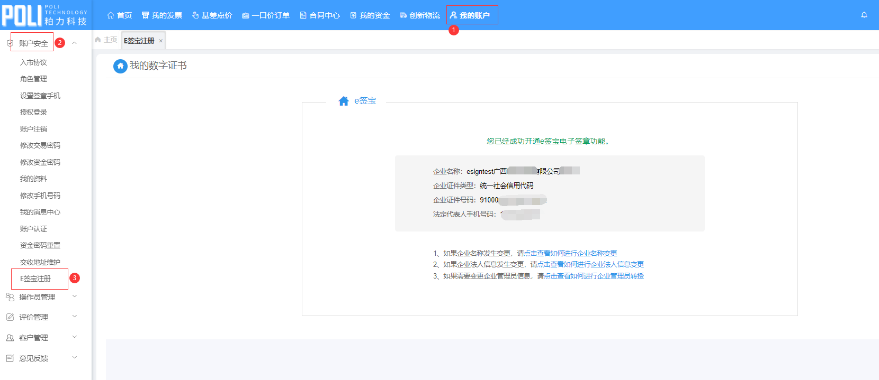
Task: Collapse the 账户安全 section arrow
Action: pyautogui.click(x=74, y=43)
